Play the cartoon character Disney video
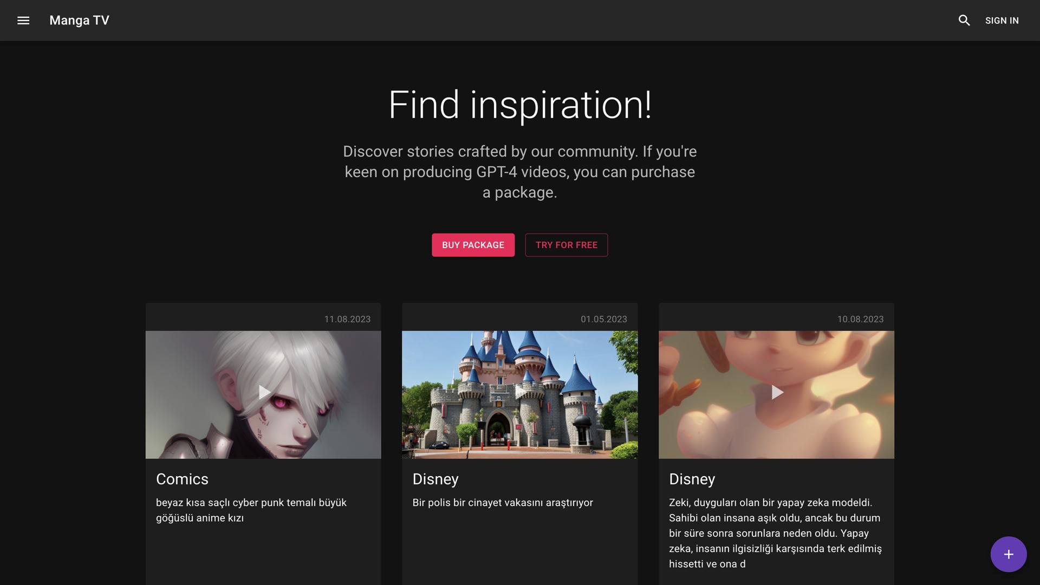The width and height of the screenshot is (1040, 585). pos(777,392)
